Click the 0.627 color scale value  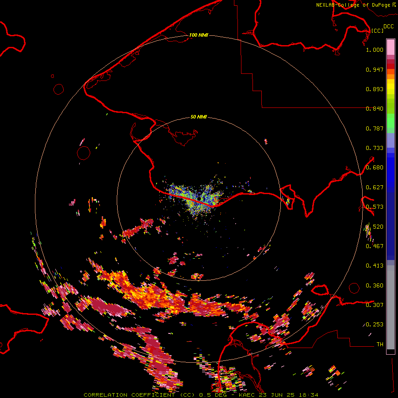pos(375,188)
